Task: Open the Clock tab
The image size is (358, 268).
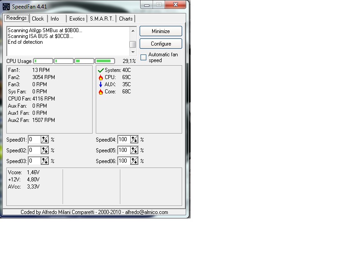Action: [38, 19]
